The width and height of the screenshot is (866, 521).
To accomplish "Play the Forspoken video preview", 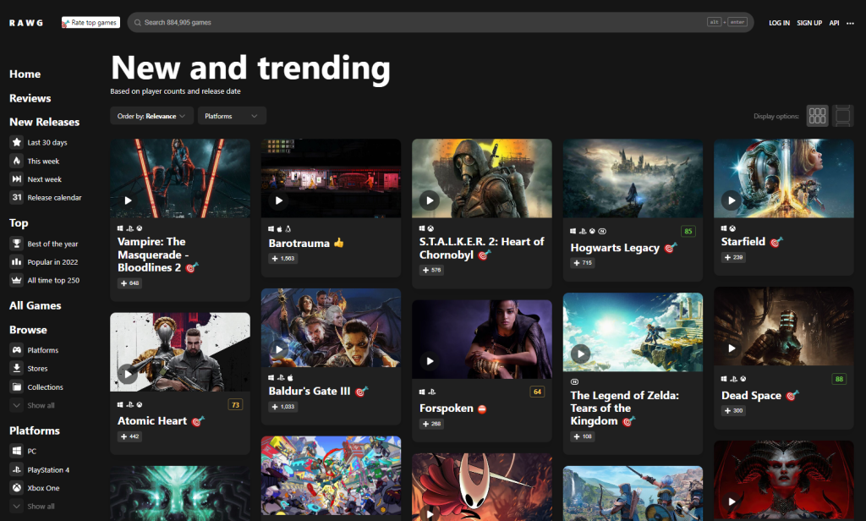I will point(430,361).
